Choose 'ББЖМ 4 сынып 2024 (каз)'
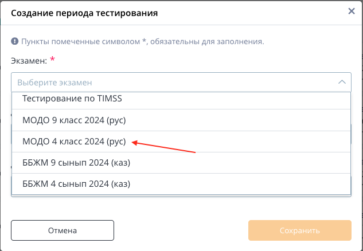This screenshot has height=251, width=363. [181, 184]
